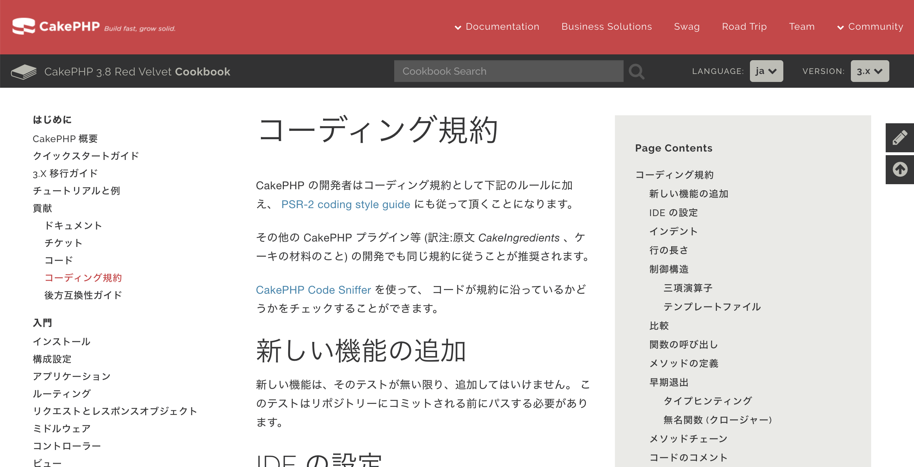The width and height of the screenshot is (914, 467).
Task: Open リクエストとレスポンスオブジェクト in the sidebar
Action: [x=115, y=411]
